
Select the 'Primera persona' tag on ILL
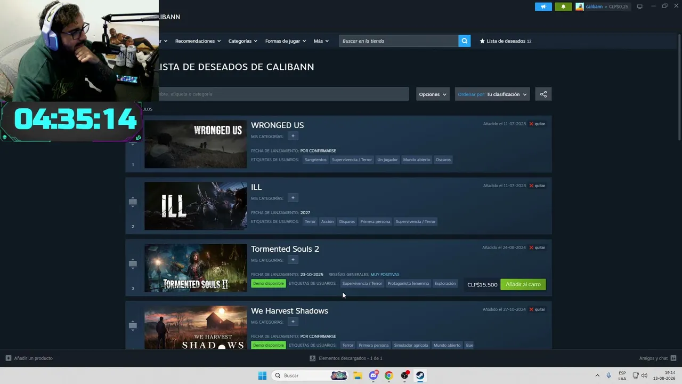click(375, 221)
